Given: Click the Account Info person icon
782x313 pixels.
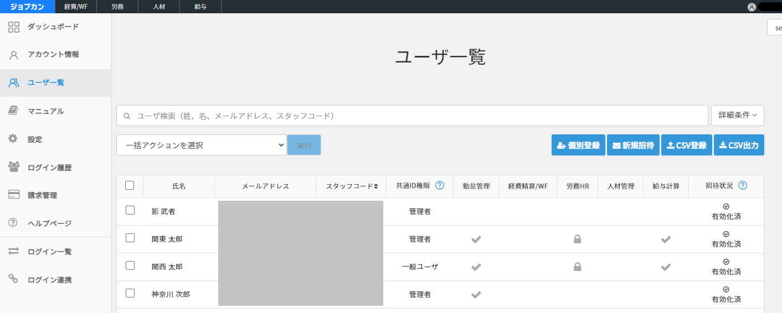Looking at the screenshot, I should click(x=14, y=55).
